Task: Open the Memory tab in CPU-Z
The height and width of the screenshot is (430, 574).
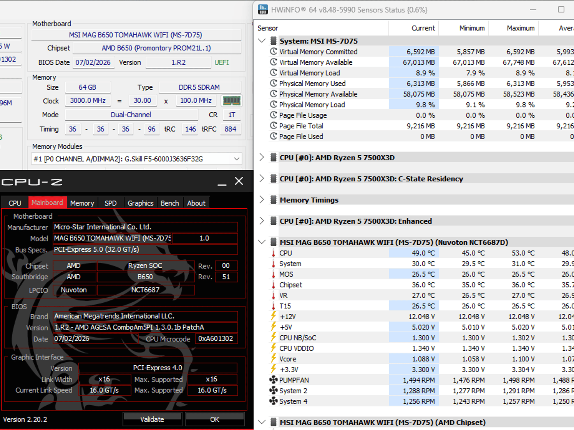Action: coord(82,203)
